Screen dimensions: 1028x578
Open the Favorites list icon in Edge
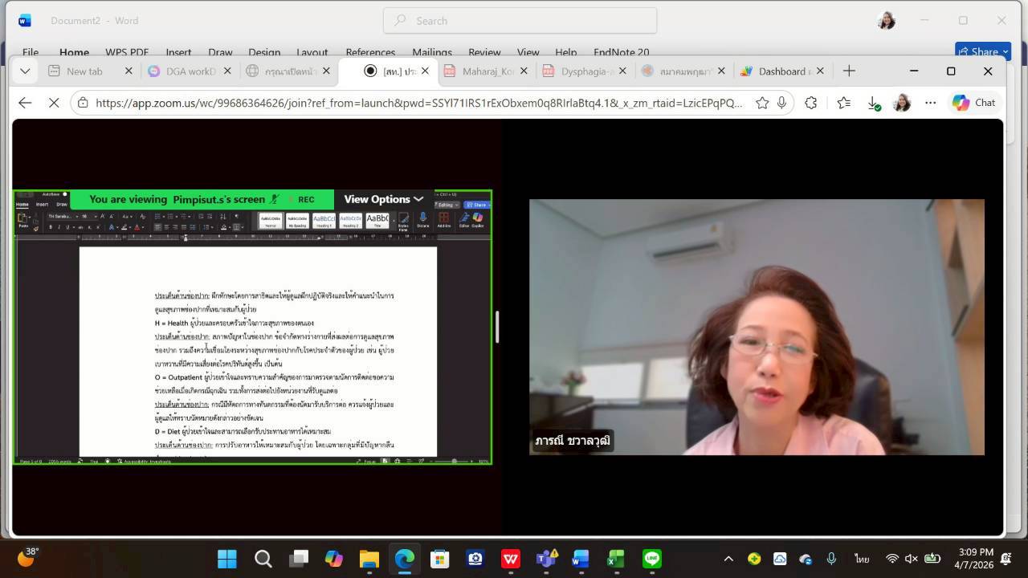[843, 103]
